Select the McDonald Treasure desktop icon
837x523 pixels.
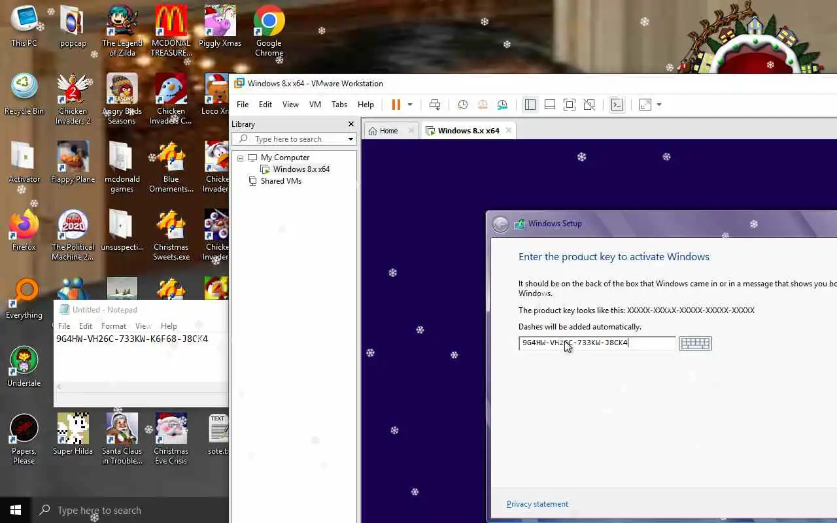171,31
